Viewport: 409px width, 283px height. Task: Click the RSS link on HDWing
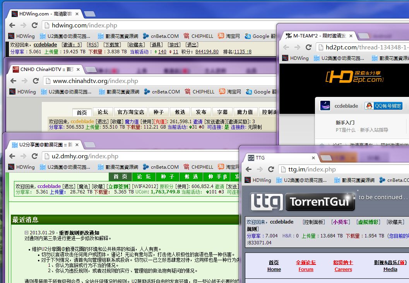[92, 45]
